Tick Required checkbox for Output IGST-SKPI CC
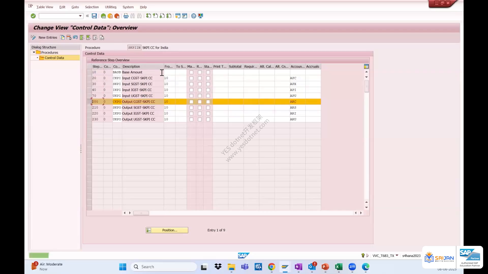The height and width of the screenshot is (274, 488). point(200,113)
